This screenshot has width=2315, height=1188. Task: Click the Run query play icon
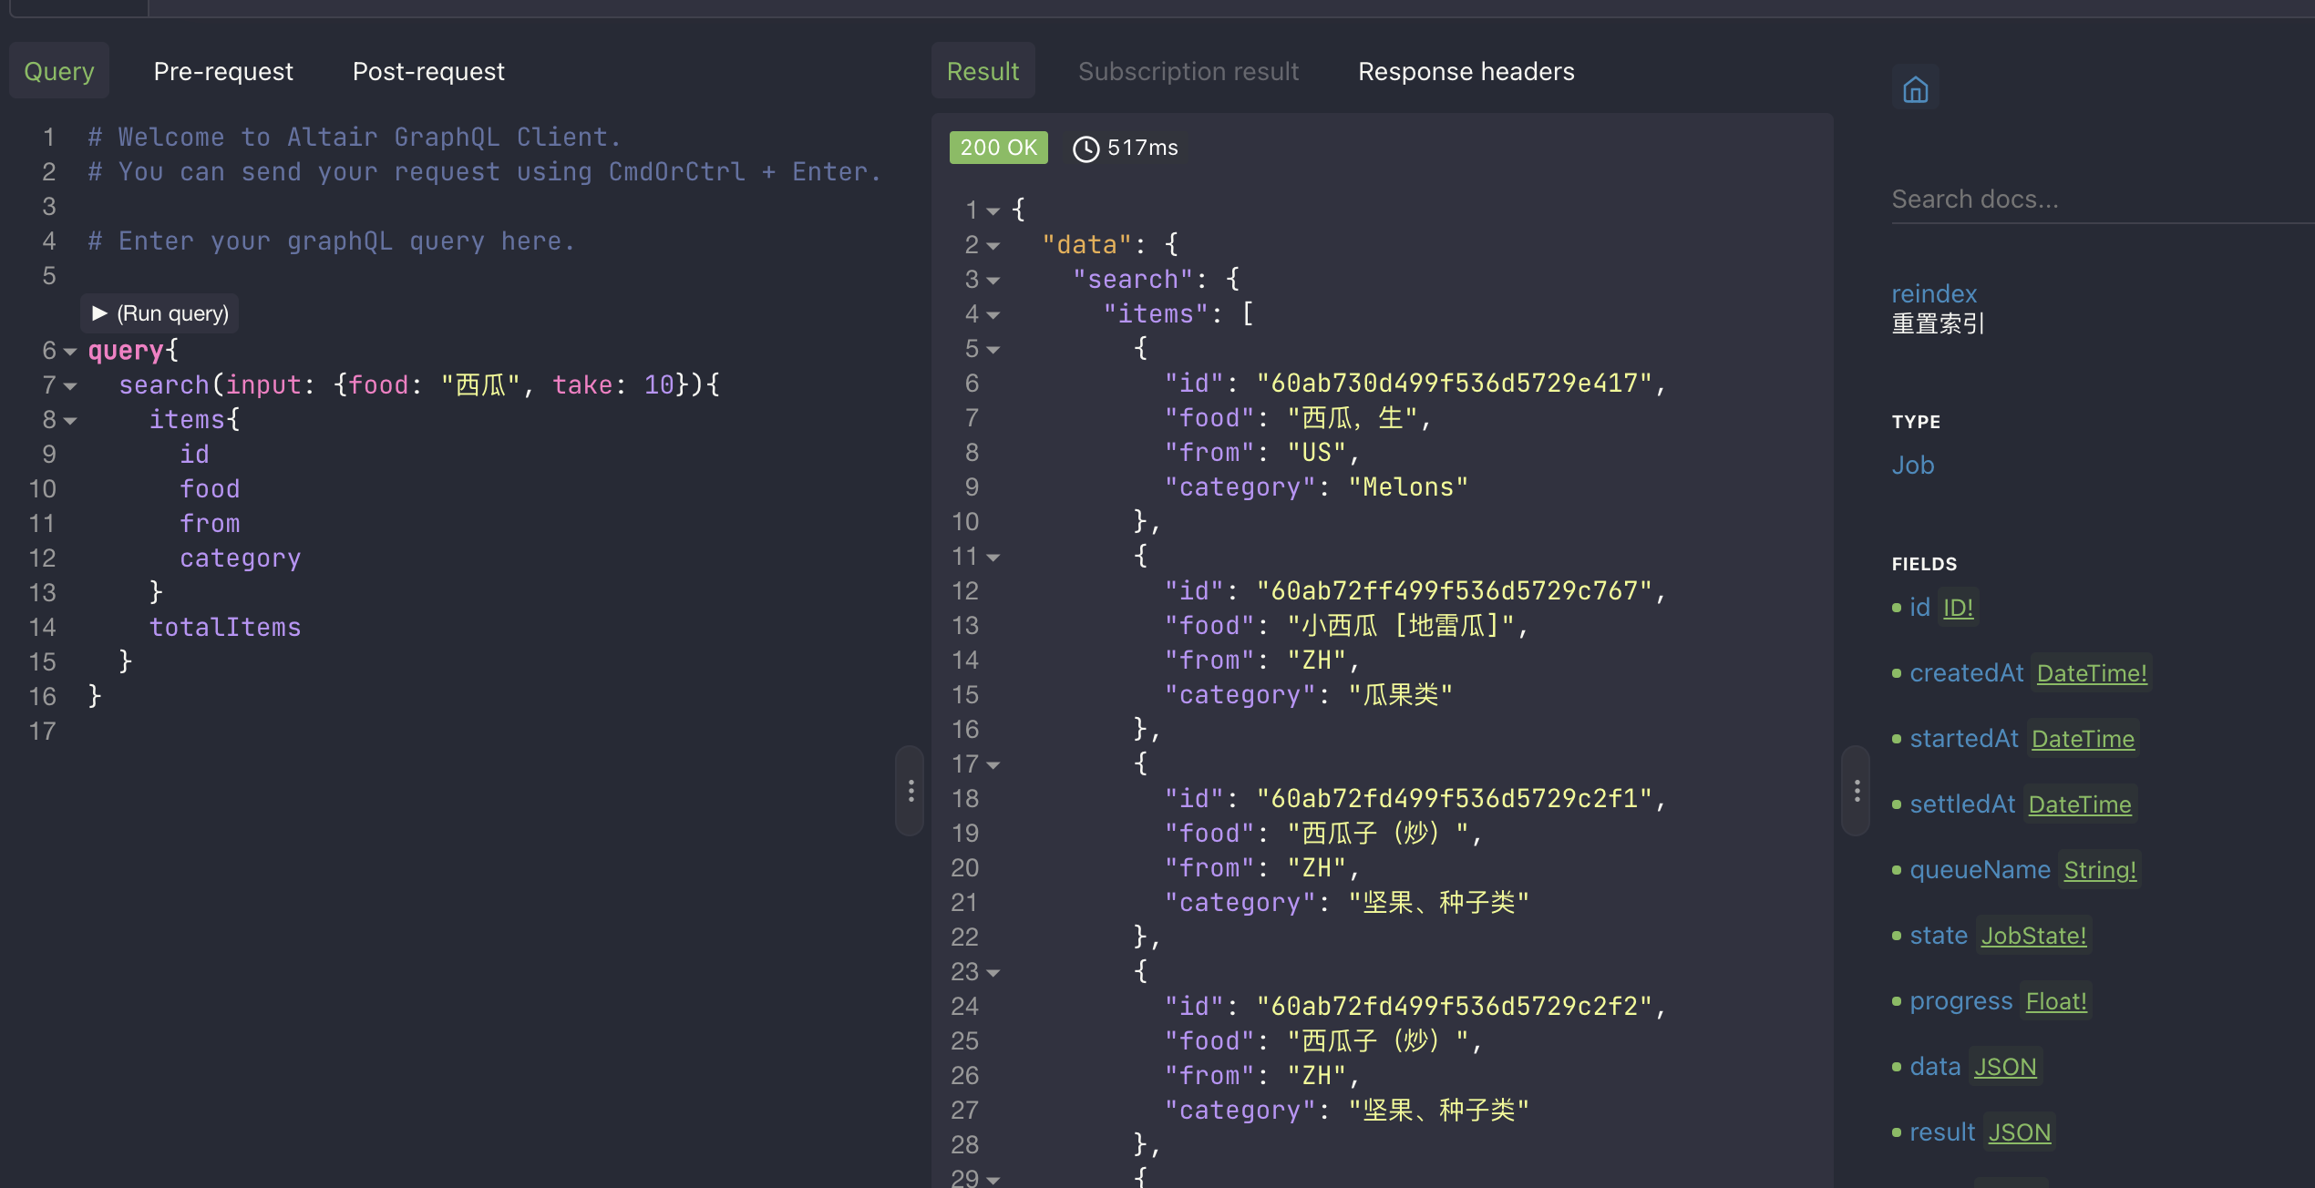[x=100, y=313]
